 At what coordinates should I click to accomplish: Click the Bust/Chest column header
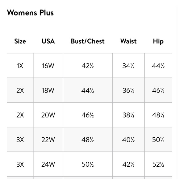[88, 41]
